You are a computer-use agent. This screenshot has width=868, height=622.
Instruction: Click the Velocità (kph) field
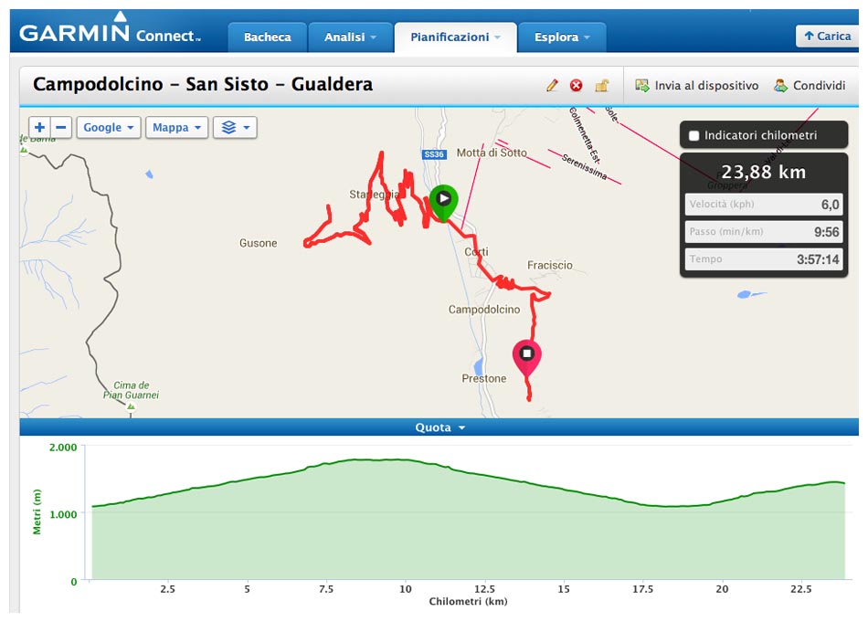click(764, 205)
